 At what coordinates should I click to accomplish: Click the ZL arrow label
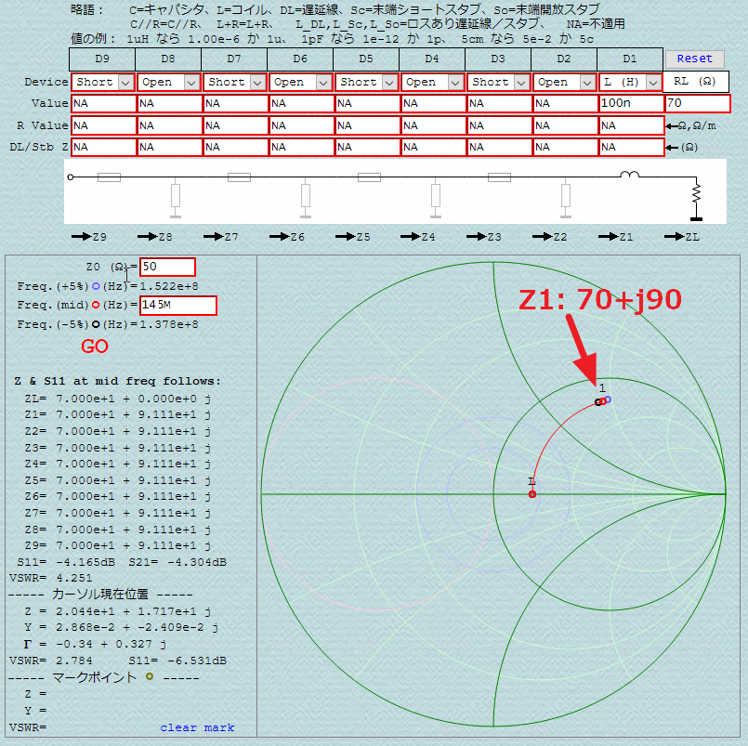click(682, 237)
